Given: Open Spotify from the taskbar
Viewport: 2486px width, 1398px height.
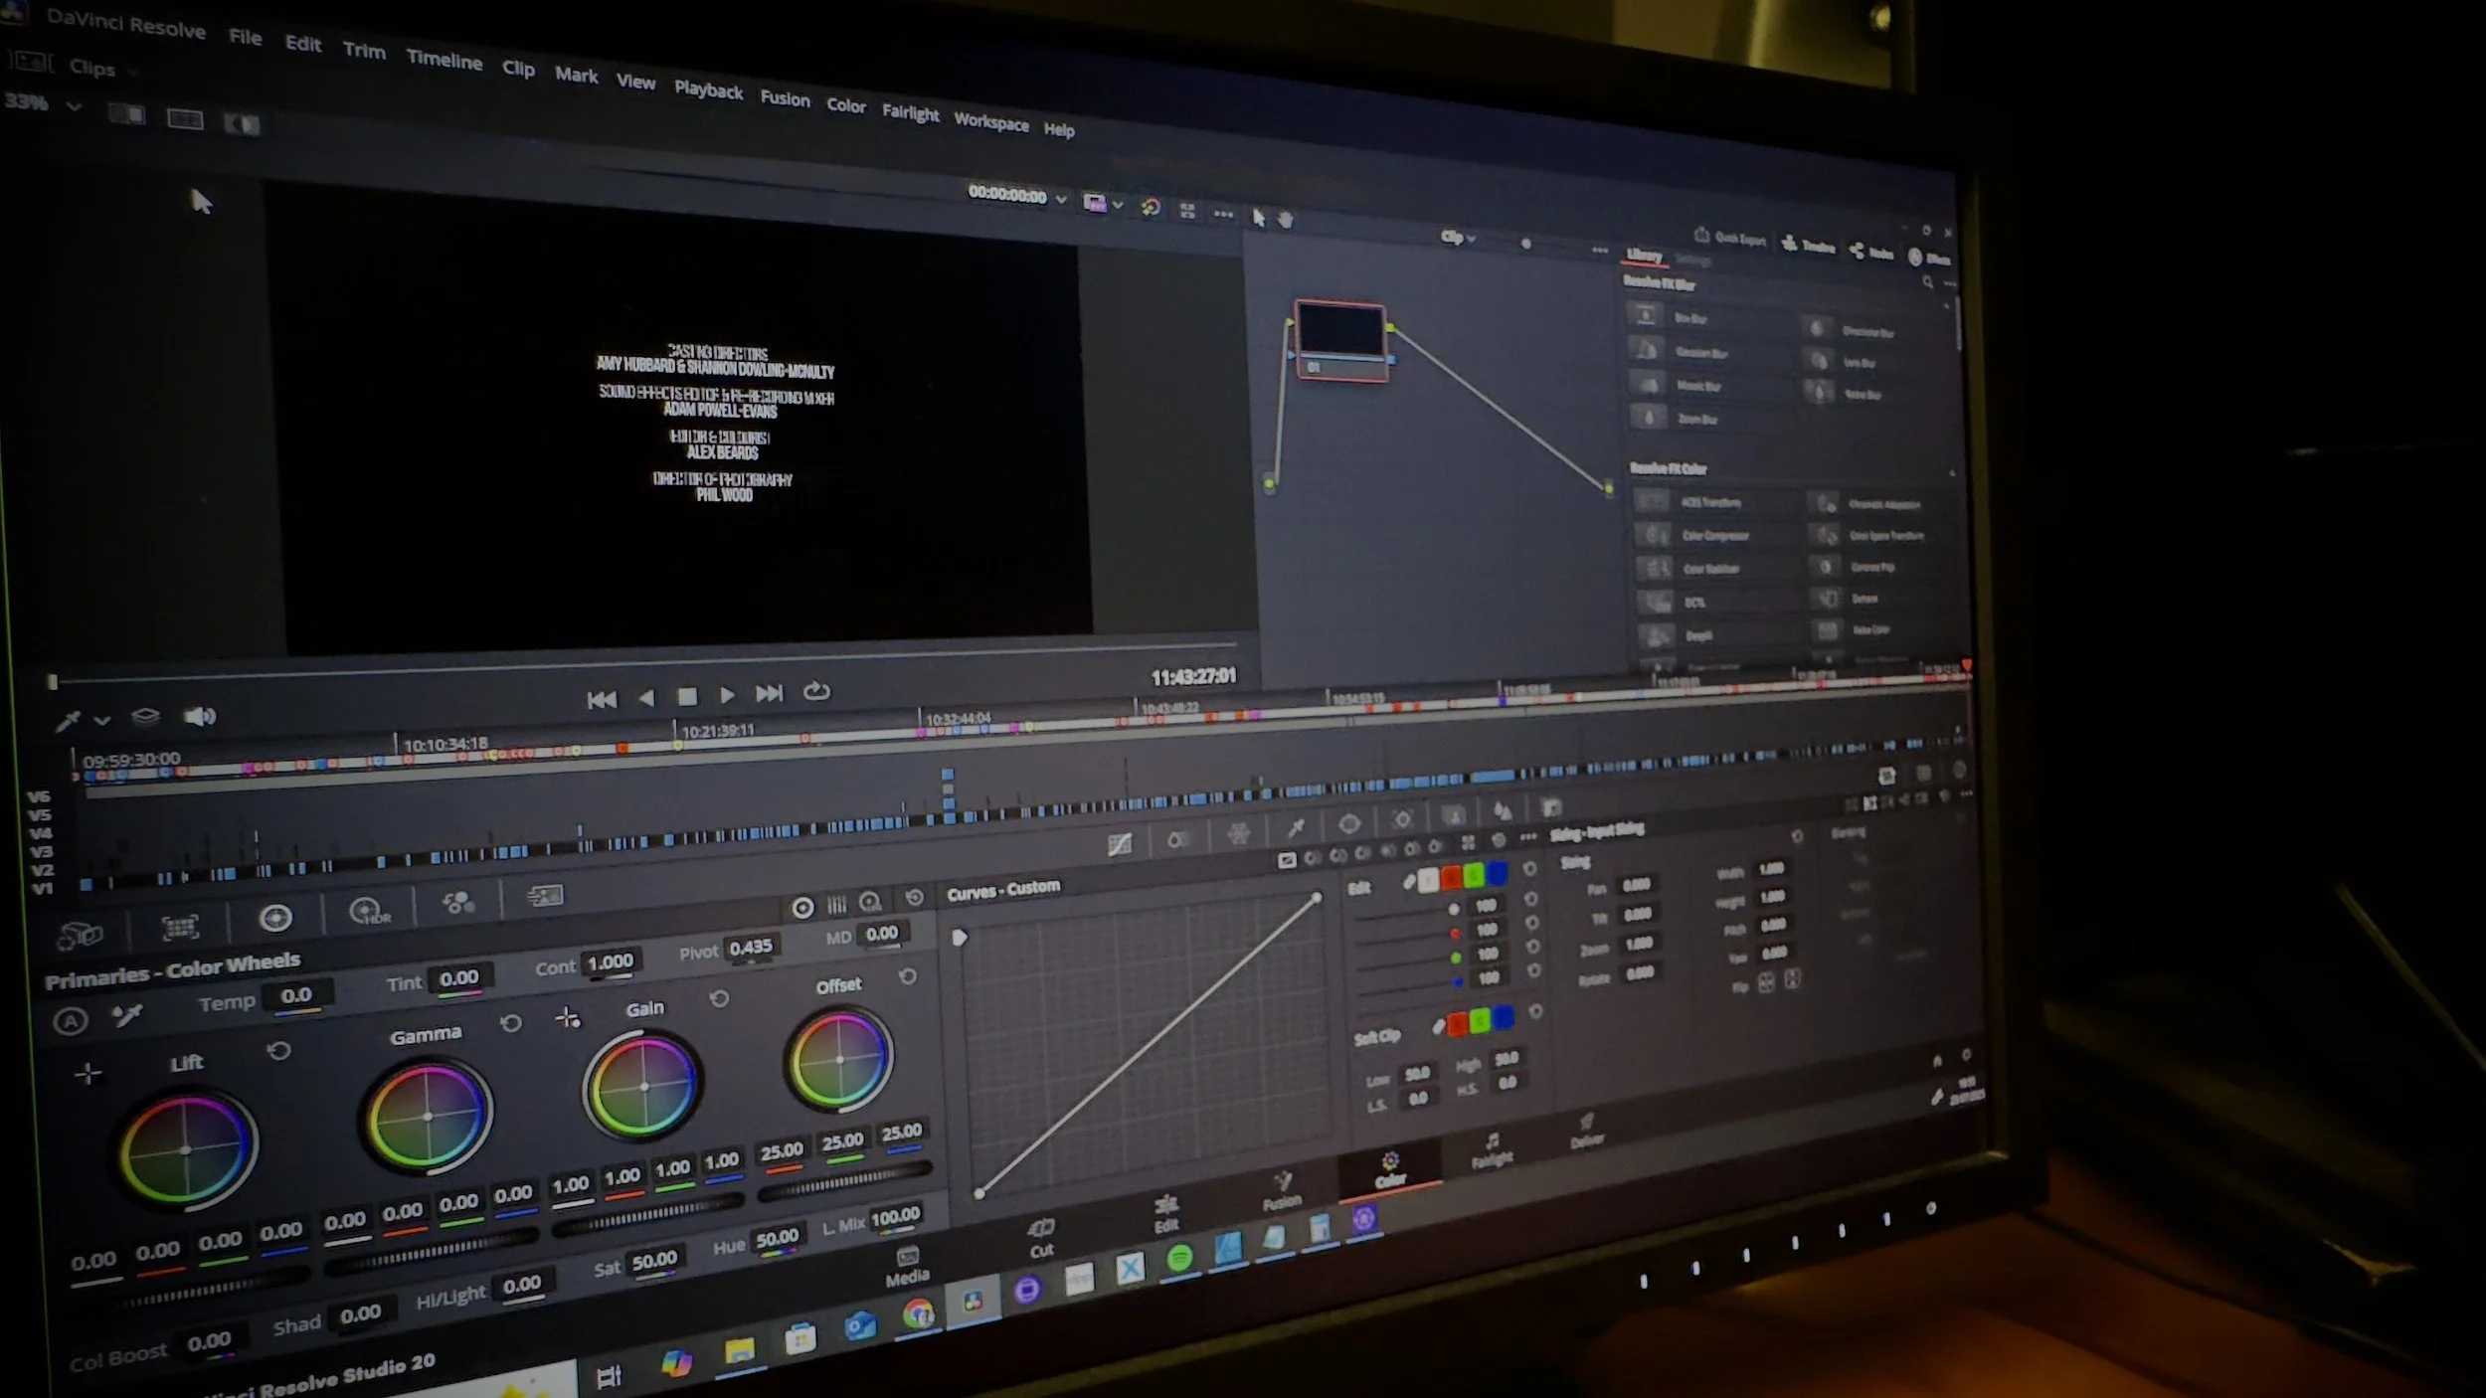Looking at the screenshot, I should pyautogui.click(x=1179, y=1259).
